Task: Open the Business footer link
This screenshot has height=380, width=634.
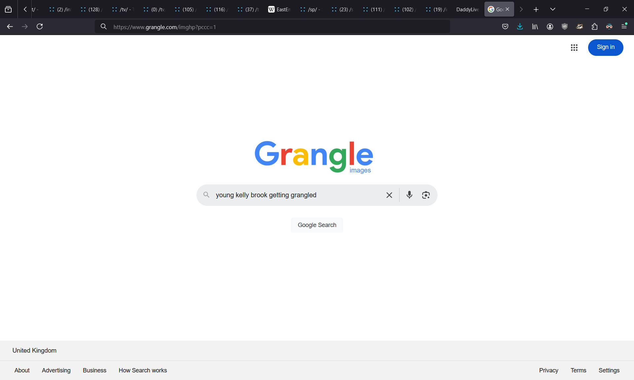Action: (94, 370)
